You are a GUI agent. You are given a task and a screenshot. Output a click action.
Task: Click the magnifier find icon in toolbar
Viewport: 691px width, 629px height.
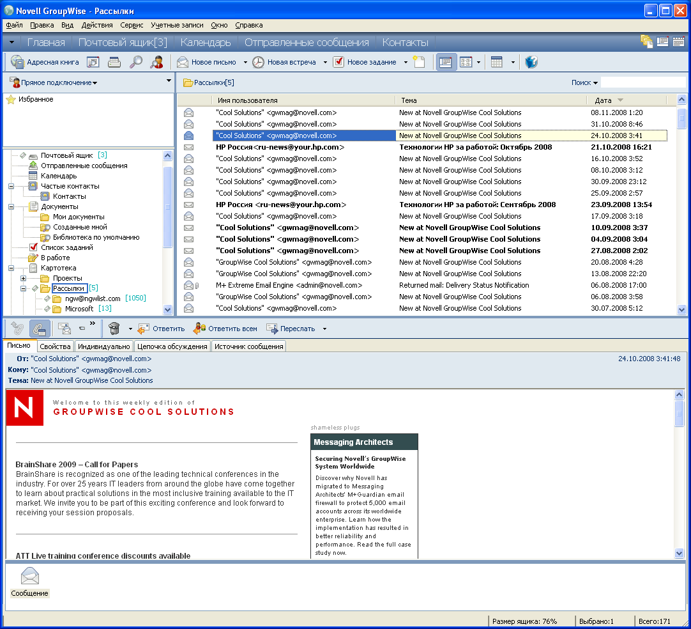[136, 62]
